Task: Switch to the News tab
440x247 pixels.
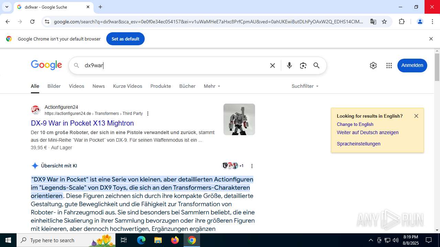Action: (x=99, y=86)
